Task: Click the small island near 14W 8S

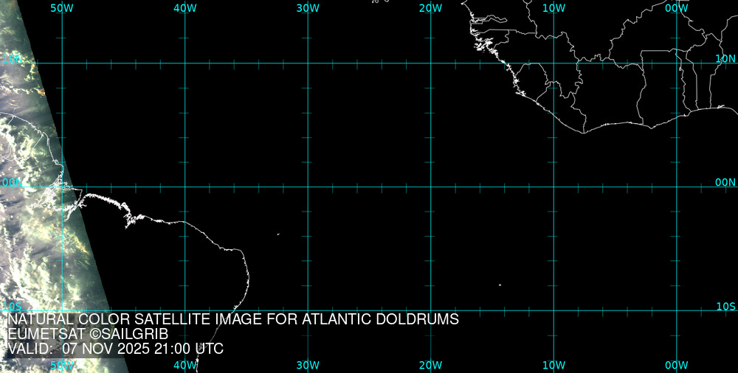Action: pos(500,285)
